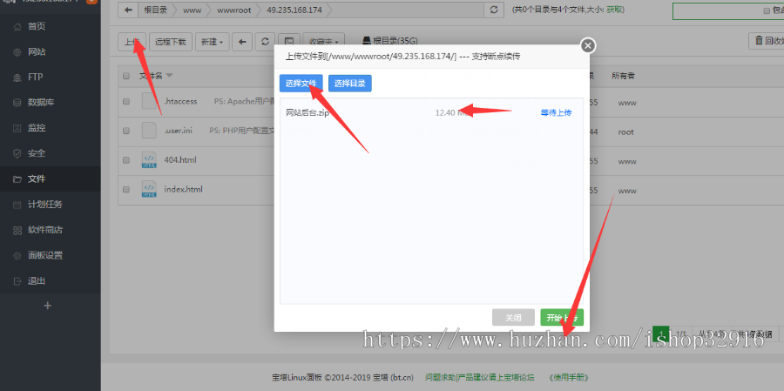Image resolution: width=784 pixels, height=391 pixels.
Task: Check the 404.html file checkbox
Action: [x=126, y=160]
